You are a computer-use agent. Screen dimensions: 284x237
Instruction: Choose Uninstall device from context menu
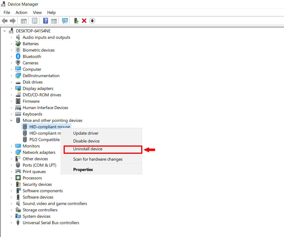(88, 149)
